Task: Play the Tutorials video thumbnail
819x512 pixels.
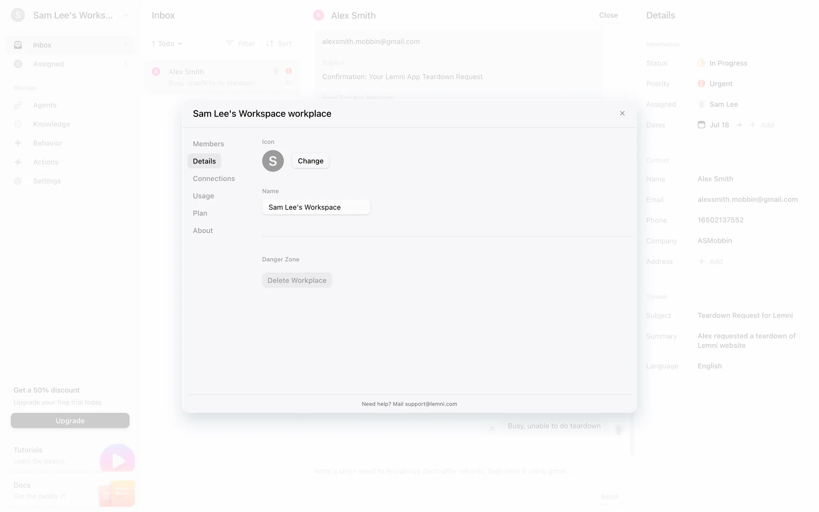Action: click(x=117, y=460)
